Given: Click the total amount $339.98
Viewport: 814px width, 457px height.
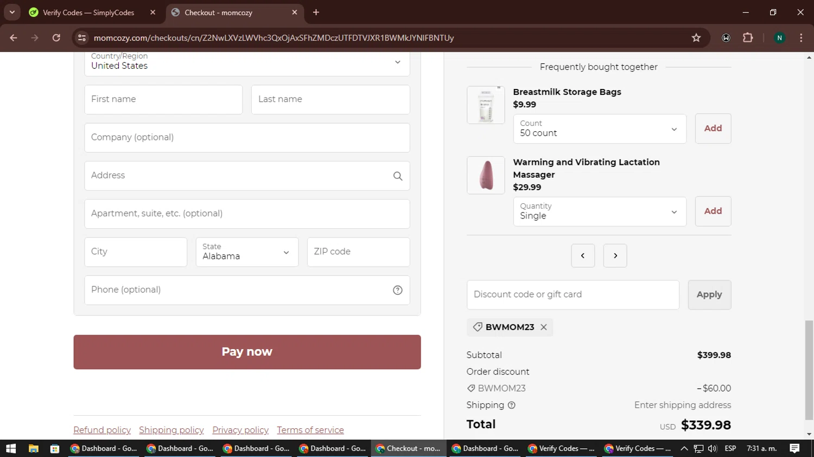Looking at the screenshot, I should [x=706, y=425].
